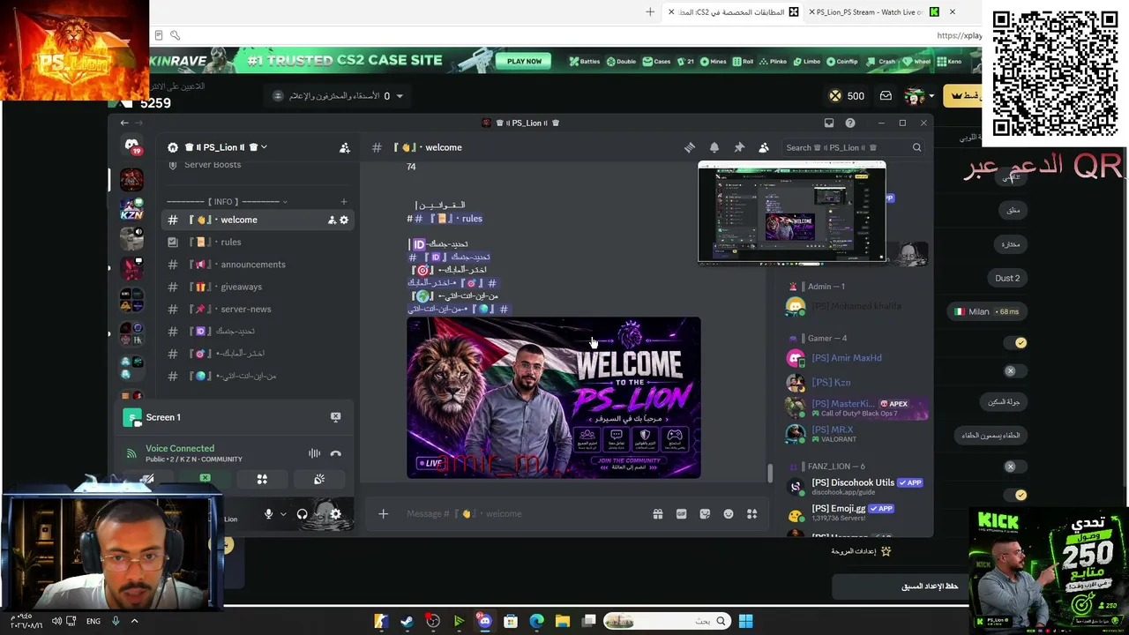This screenshot has width=1129, height=635.
Task: Open the sticker picker
Action: click(705, 514)
